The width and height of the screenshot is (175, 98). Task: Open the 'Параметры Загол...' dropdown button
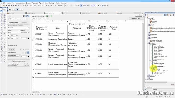pos(38,16)
